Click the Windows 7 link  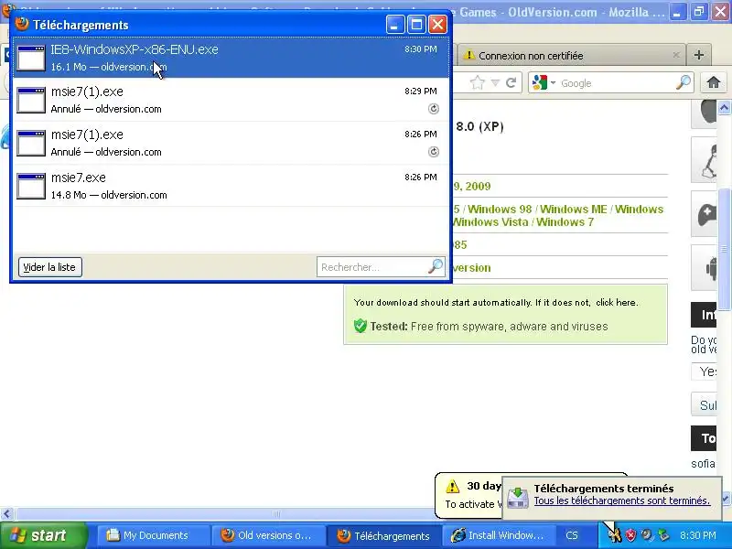(565, 222)
